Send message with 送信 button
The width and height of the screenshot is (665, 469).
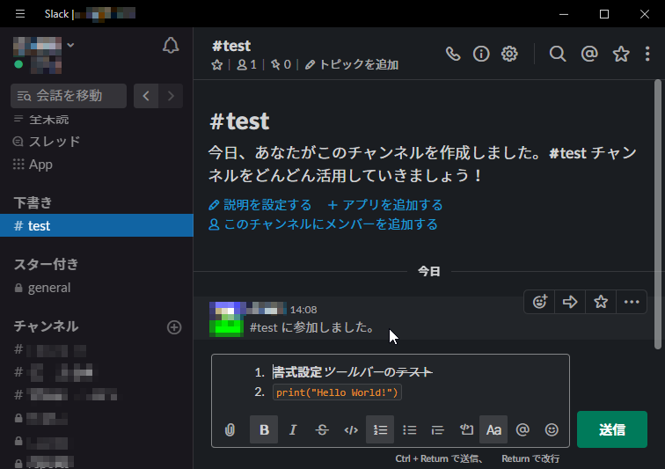coord(612,429)
